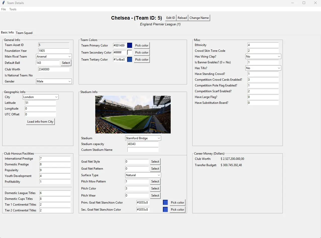Click the Have Standing Crowd field
321x238 pixels.
click(x=263, y=74)
